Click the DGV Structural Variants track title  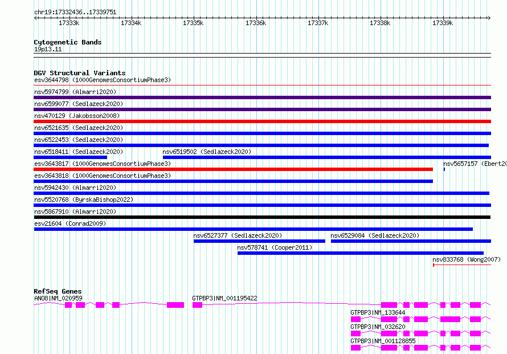tap(80, 73)
